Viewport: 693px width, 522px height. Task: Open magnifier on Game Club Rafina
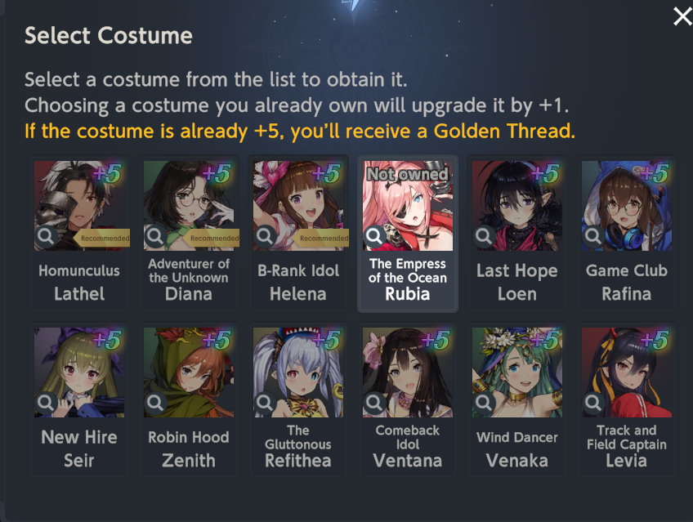pyautogui.click(x=593, y=236)
